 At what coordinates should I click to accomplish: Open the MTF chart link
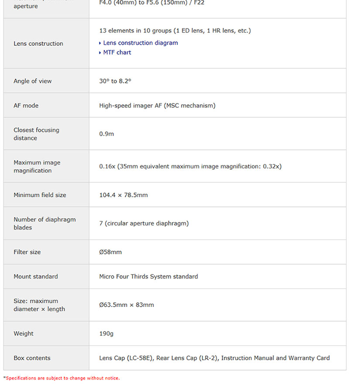[117, 52]
